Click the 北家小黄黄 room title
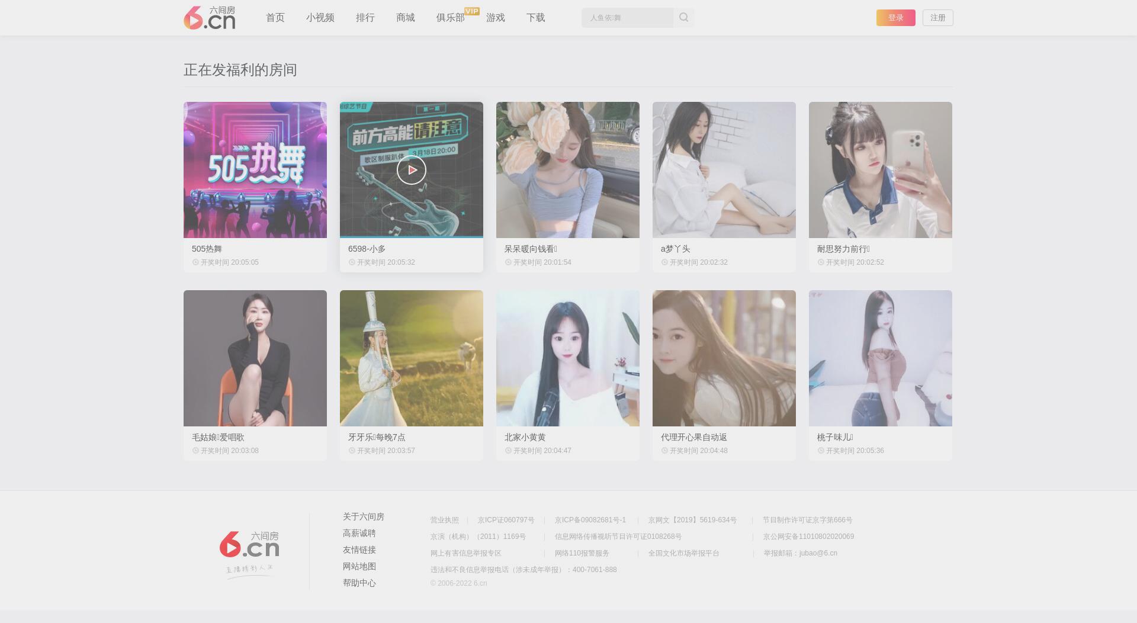 525,437
